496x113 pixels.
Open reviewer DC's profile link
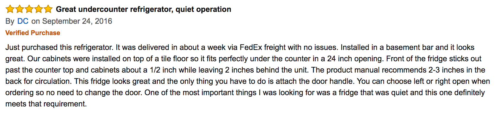(x=23, y=21)
